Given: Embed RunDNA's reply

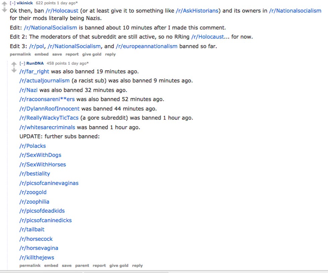Looking at the screenshot, I should click(x=51, y=265).
